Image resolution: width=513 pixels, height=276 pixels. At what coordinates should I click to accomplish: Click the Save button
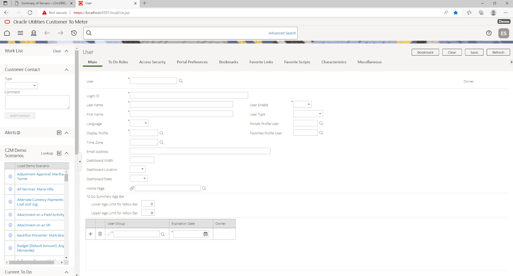coord(474,52)
